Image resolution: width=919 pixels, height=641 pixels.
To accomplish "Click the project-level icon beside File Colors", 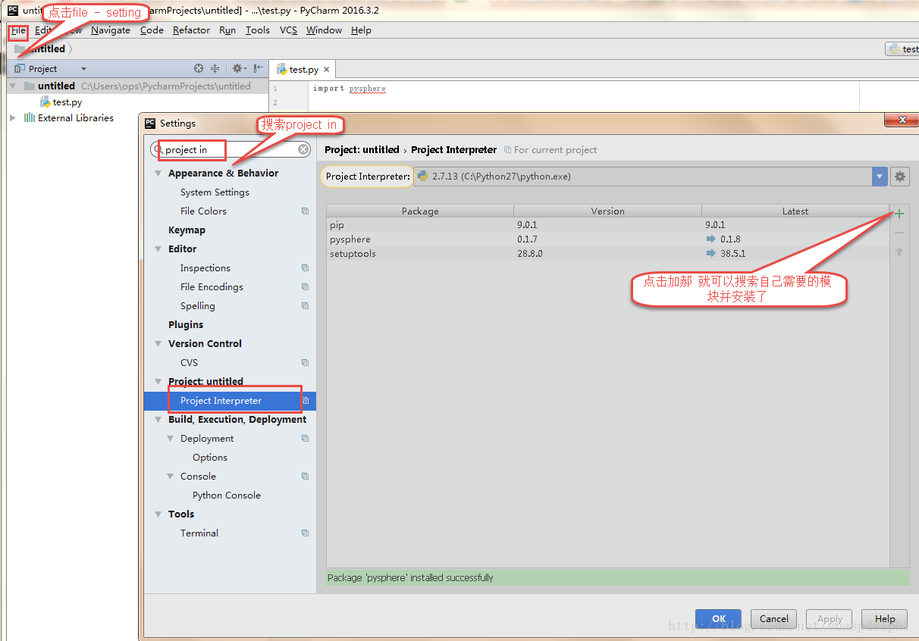I will click(305, 211).
